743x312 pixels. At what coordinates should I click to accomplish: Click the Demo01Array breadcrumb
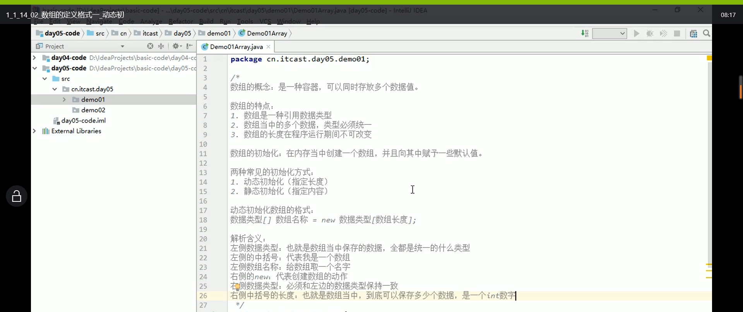click(263, 33)
